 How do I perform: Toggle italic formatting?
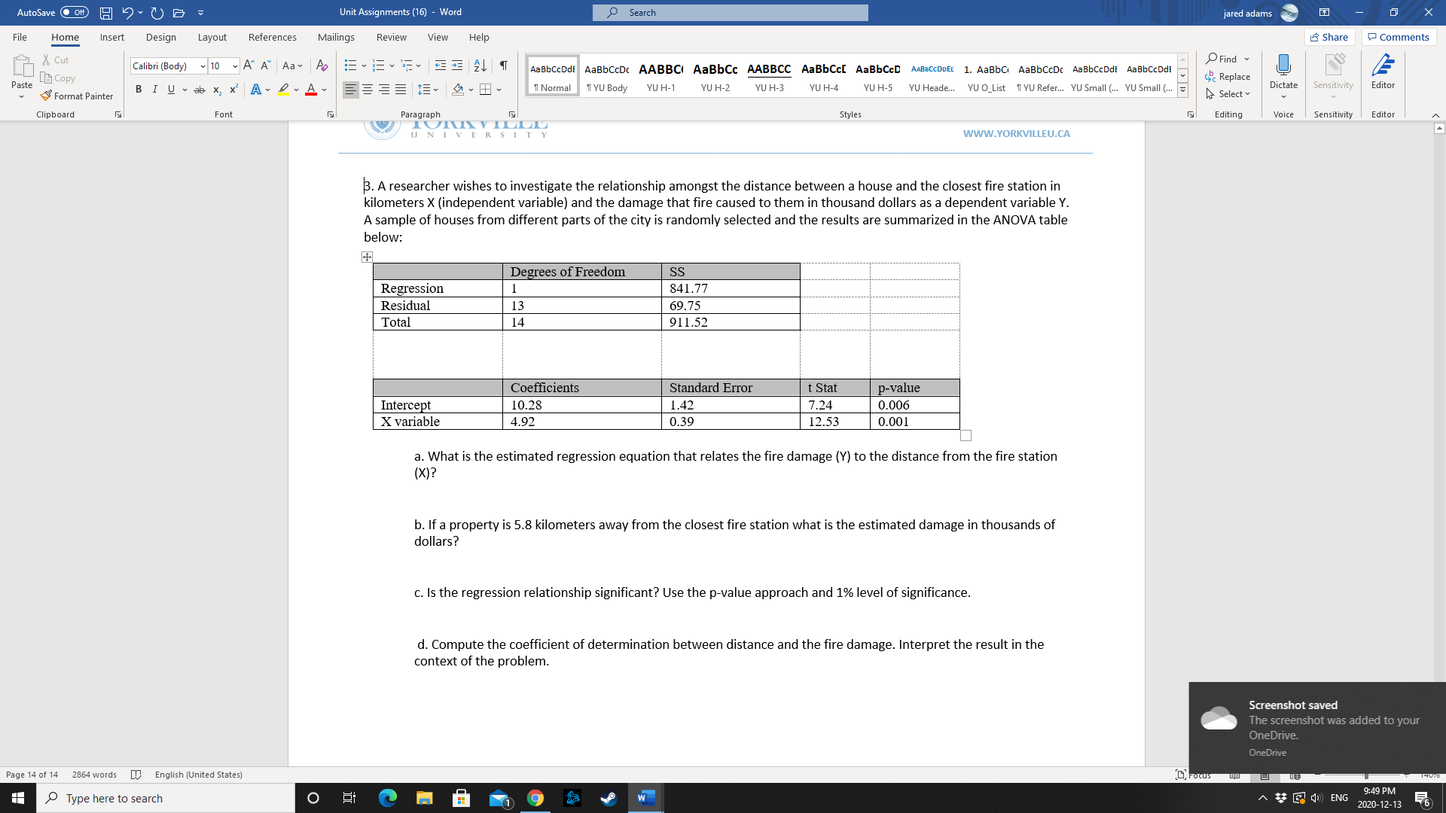pyautogui.click(x=155, y=89)
